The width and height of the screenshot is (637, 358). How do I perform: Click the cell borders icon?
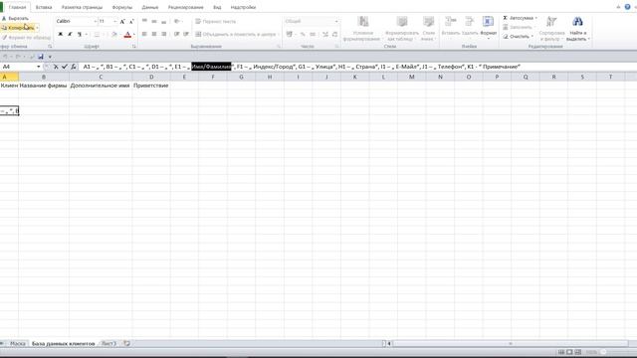(97, 34)
